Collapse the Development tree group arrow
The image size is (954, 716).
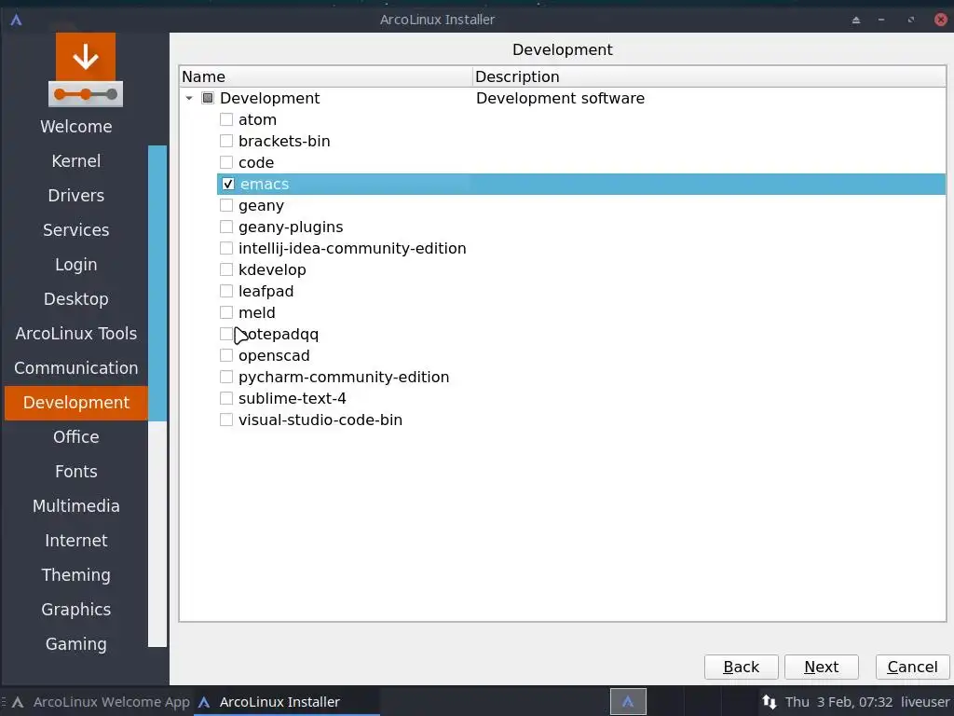click(189, 98)
